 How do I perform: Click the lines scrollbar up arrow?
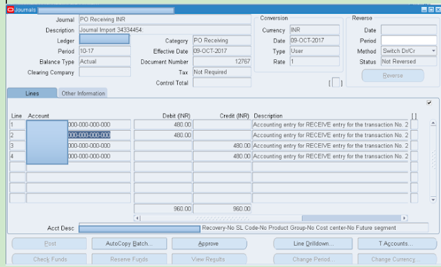point(433,123)
